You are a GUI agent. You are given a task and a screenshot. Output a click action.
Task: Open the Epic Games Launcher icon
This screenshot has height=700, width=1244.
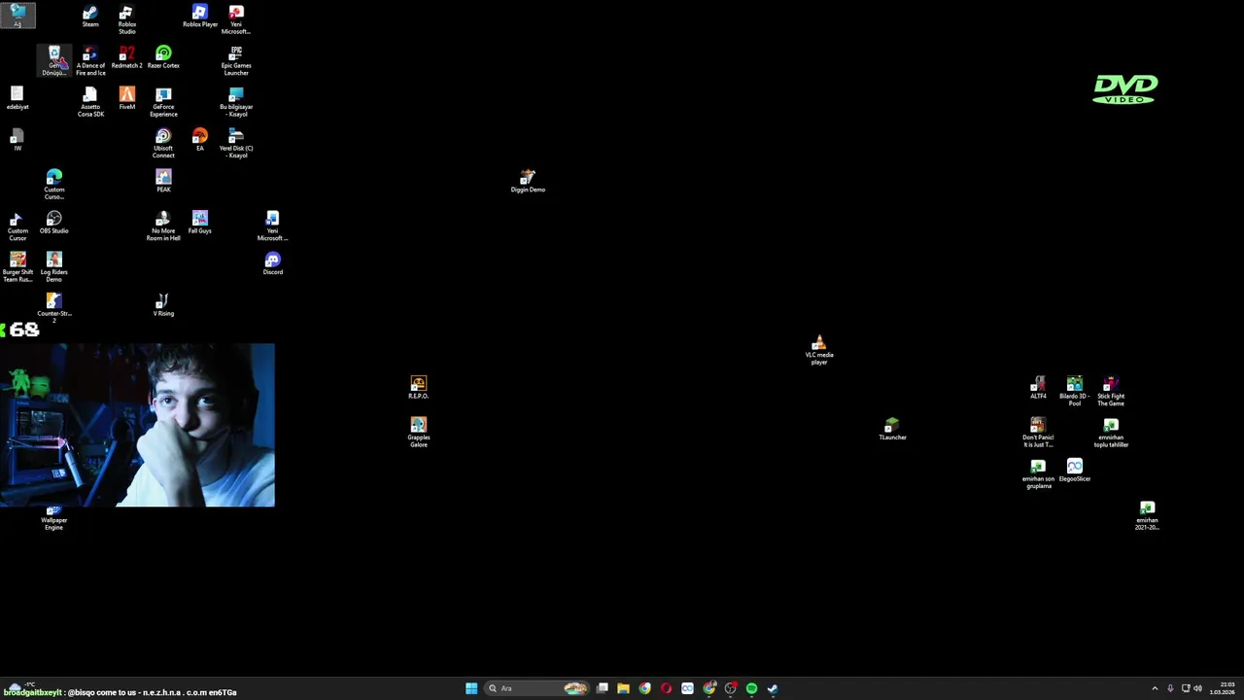(236, 60)
